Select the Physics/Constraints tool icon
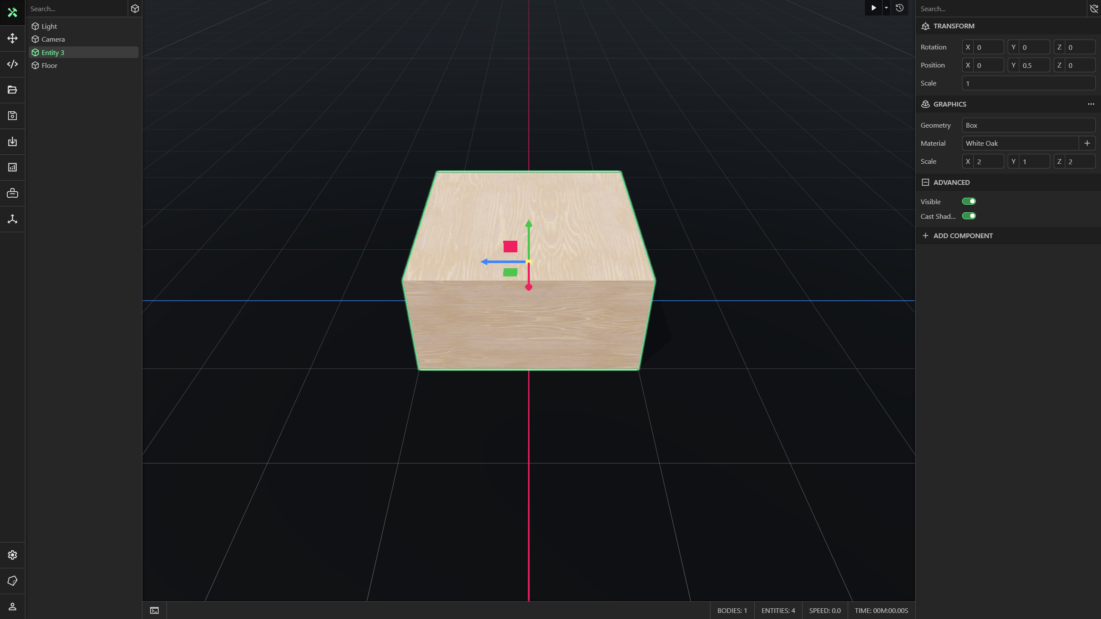The width and height of the screenshot is (1101, 619). [x=12, y=219]
